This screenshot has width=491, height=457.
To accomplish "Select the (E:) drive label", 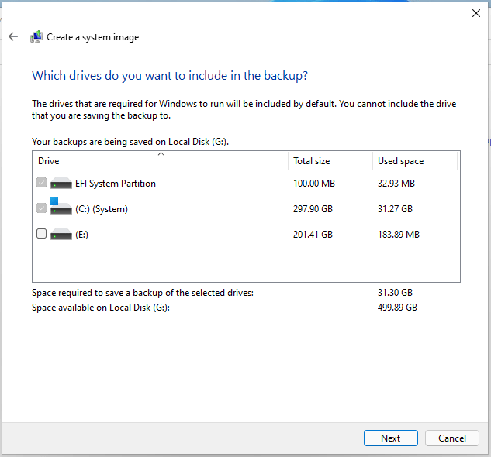I will (x=81, y=235).
